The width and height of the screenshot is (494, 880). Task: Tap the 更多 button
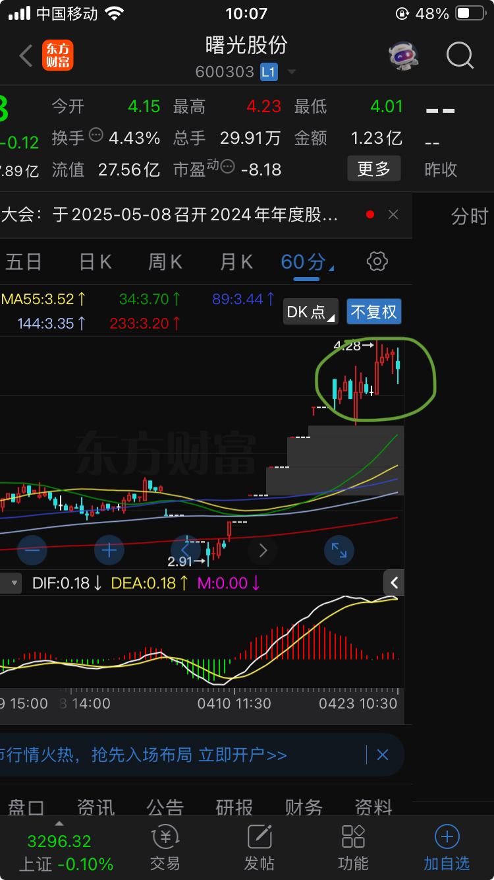(373, 169)
